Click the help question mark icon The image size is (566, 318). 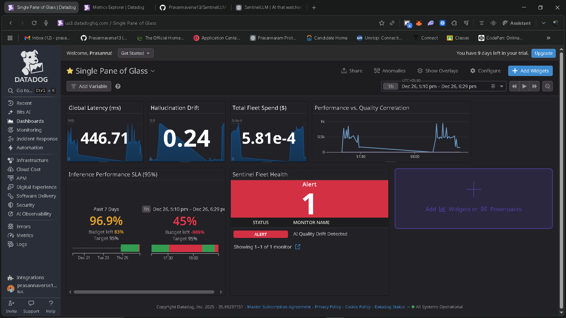coord(118,86)
